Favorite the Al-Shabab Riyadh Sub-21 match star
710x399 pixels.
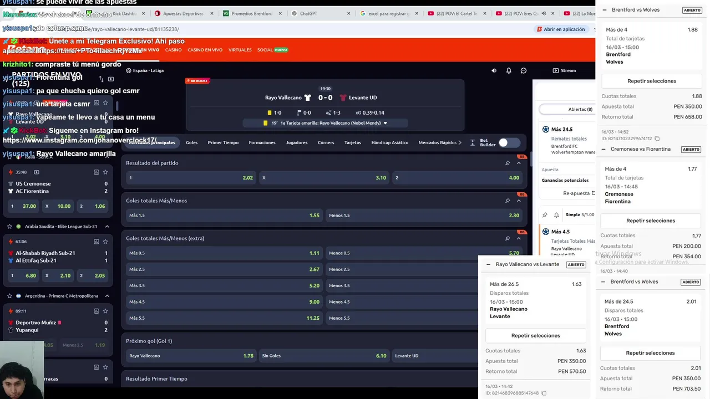click(105, 242)
